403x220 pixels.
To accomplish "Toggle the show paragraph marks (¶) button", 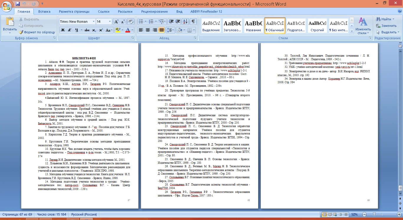I will 193,22.
